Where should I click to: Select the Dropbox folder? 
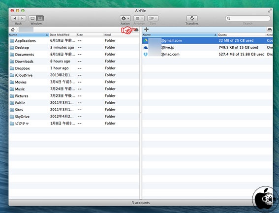[x=74, y=68]
